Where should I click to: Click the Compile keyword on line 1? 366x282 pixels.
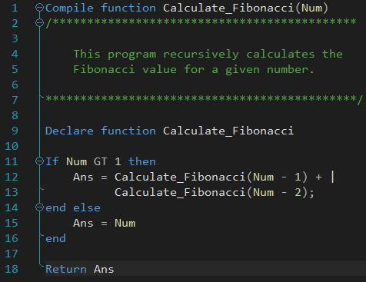pyautogui.click(x=69, y=8)
